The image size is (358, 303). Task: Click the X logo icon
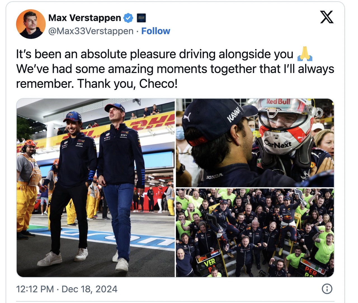[327, 17]
